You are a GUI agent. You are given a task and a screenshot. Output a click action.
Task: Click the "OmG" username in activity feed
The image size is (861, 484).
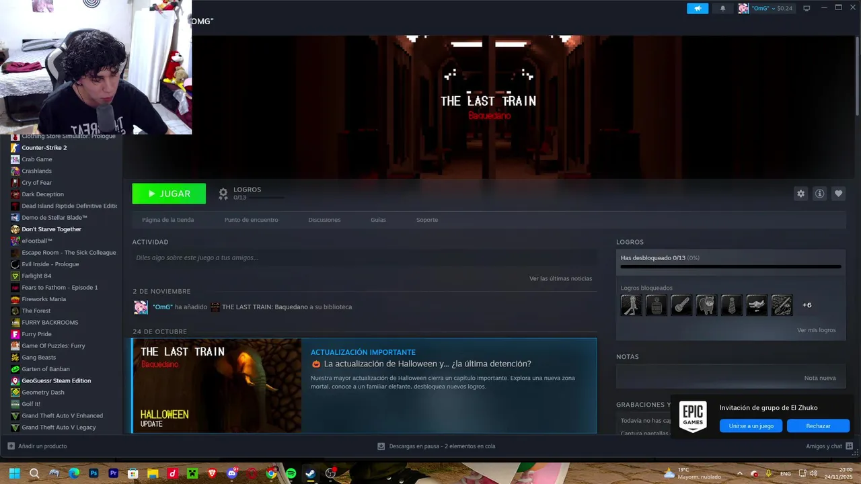162,307
